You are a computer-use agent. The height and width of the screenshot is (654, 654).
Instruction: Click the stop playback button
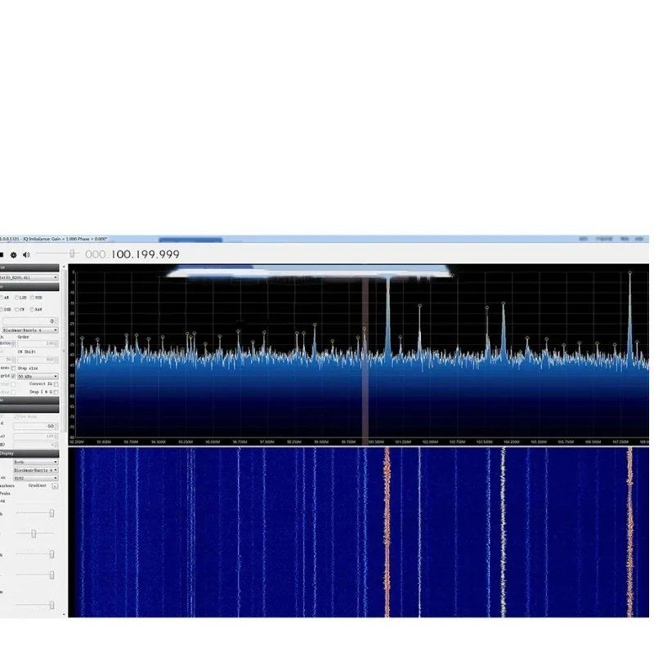pyautogui.click(x=2, y=255)
